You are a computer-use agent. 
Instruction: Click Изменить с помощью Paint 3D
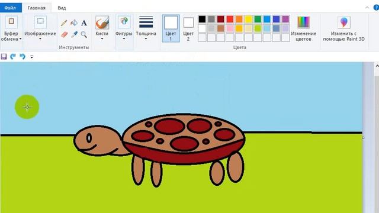[x=343, y=28]
